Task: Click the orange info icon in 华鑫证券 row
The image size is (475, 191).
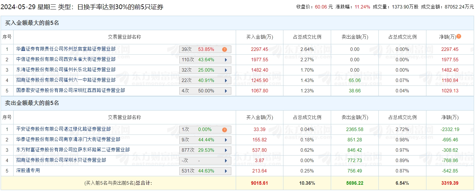Action: coord(224,49)
